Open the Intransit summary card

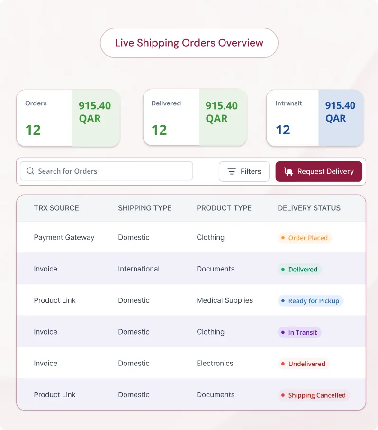point(315,118)
